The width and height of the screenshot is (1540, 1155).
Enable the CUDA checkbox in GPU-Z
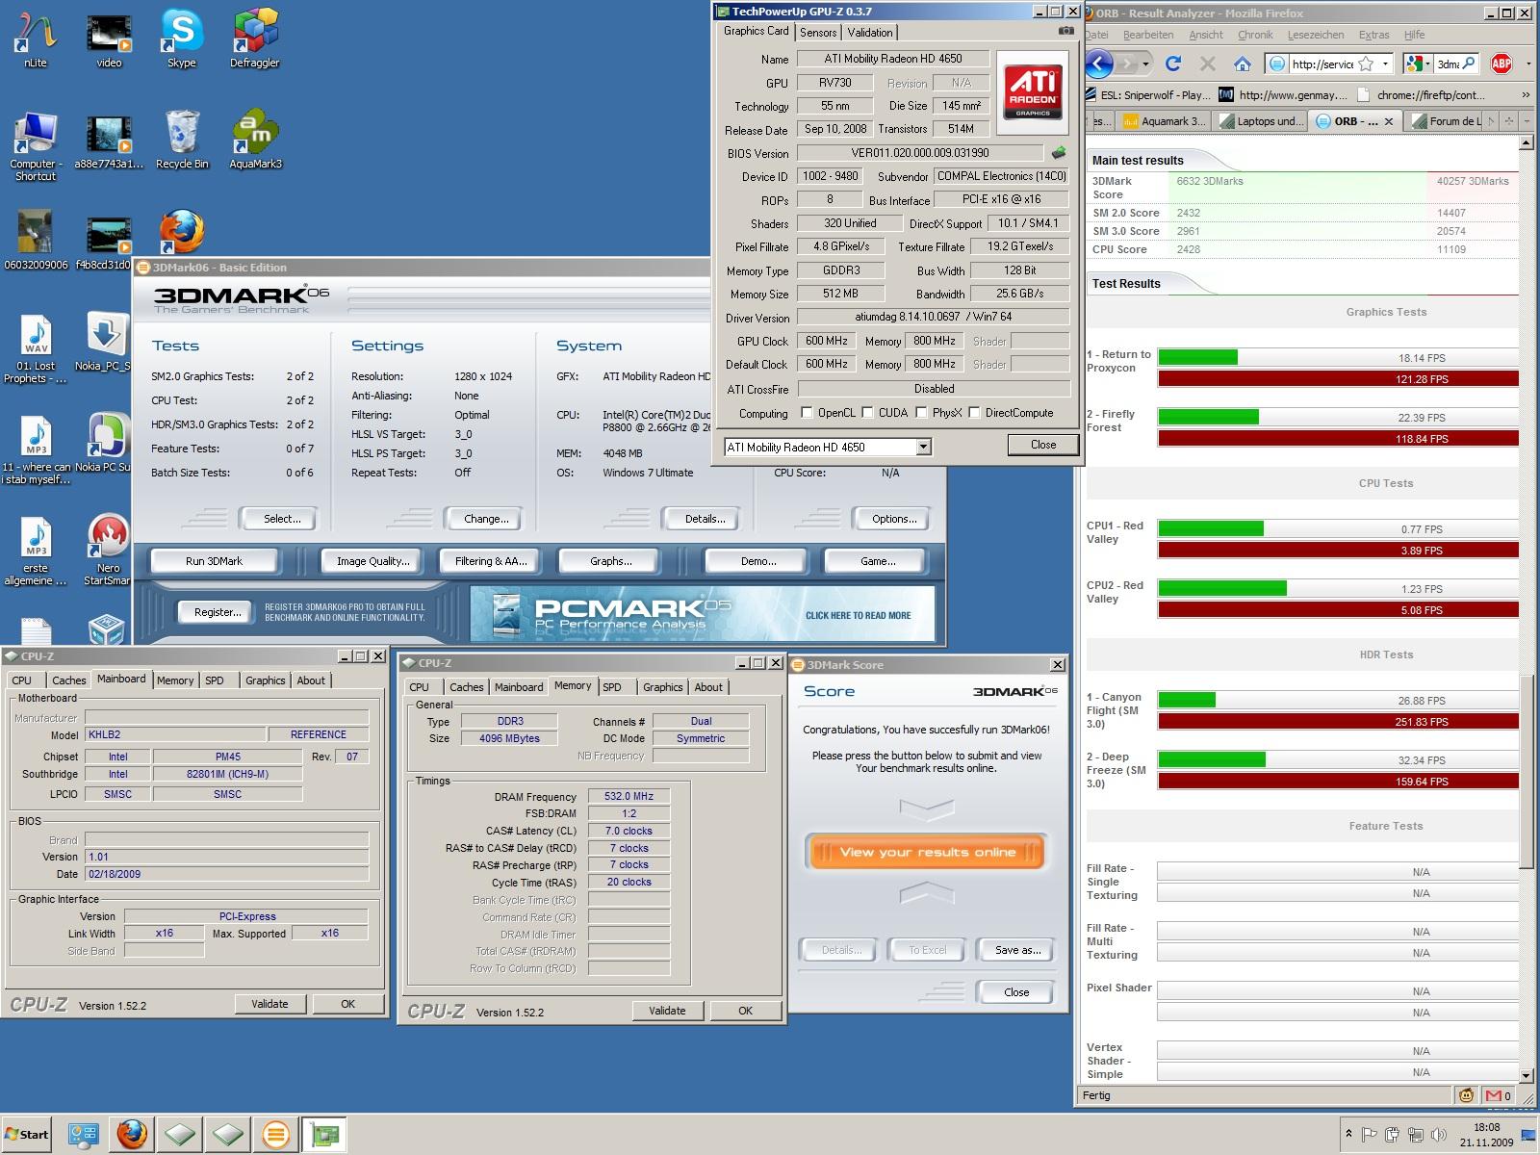click(x=867, y=412)
